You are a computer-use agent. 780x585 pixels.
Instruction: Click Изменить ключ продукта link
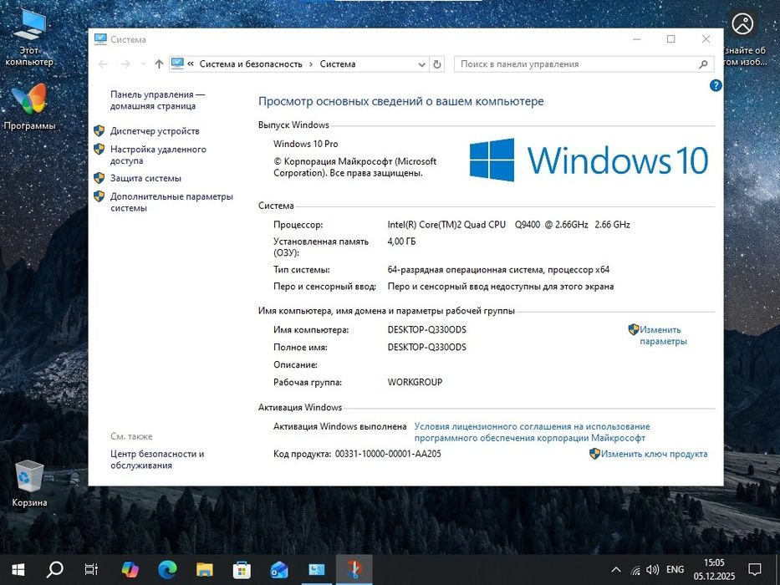point(654,454)
